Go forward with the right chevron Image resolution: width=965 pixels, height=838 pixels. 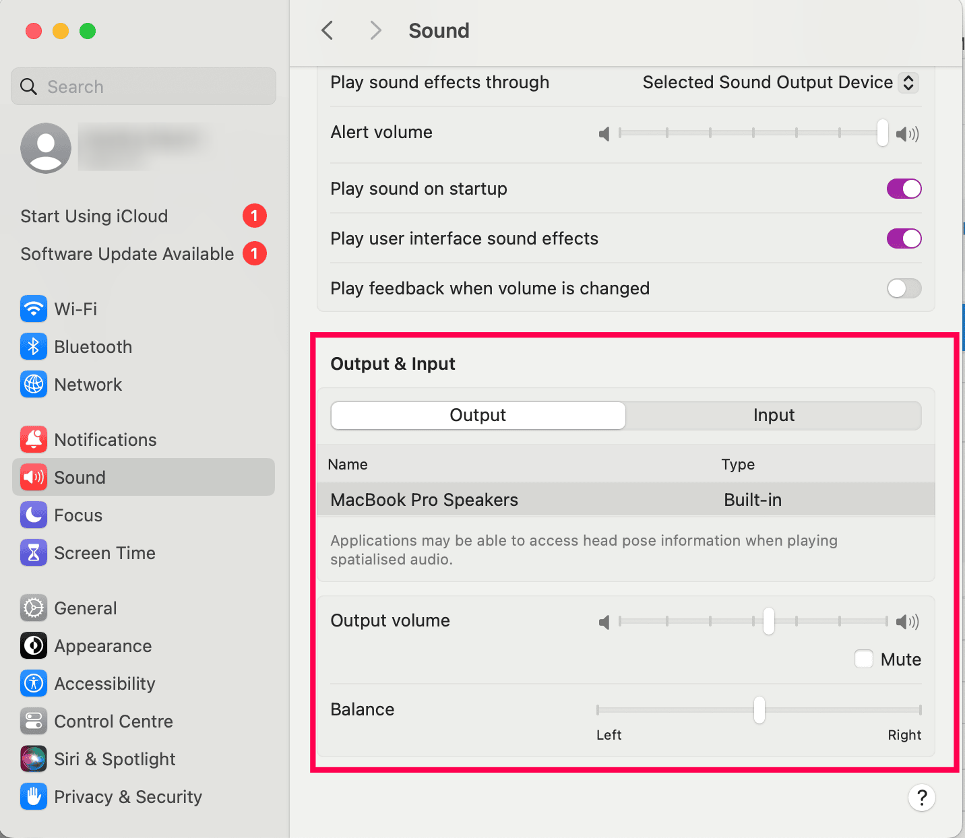(x=376, y=30)
